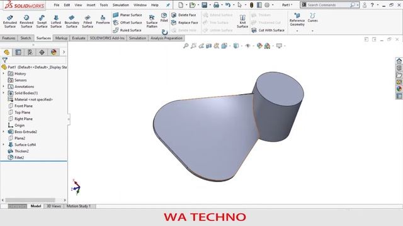Select the Revolved Surface tool
The image size is (403, 226).
coord(26,21)
